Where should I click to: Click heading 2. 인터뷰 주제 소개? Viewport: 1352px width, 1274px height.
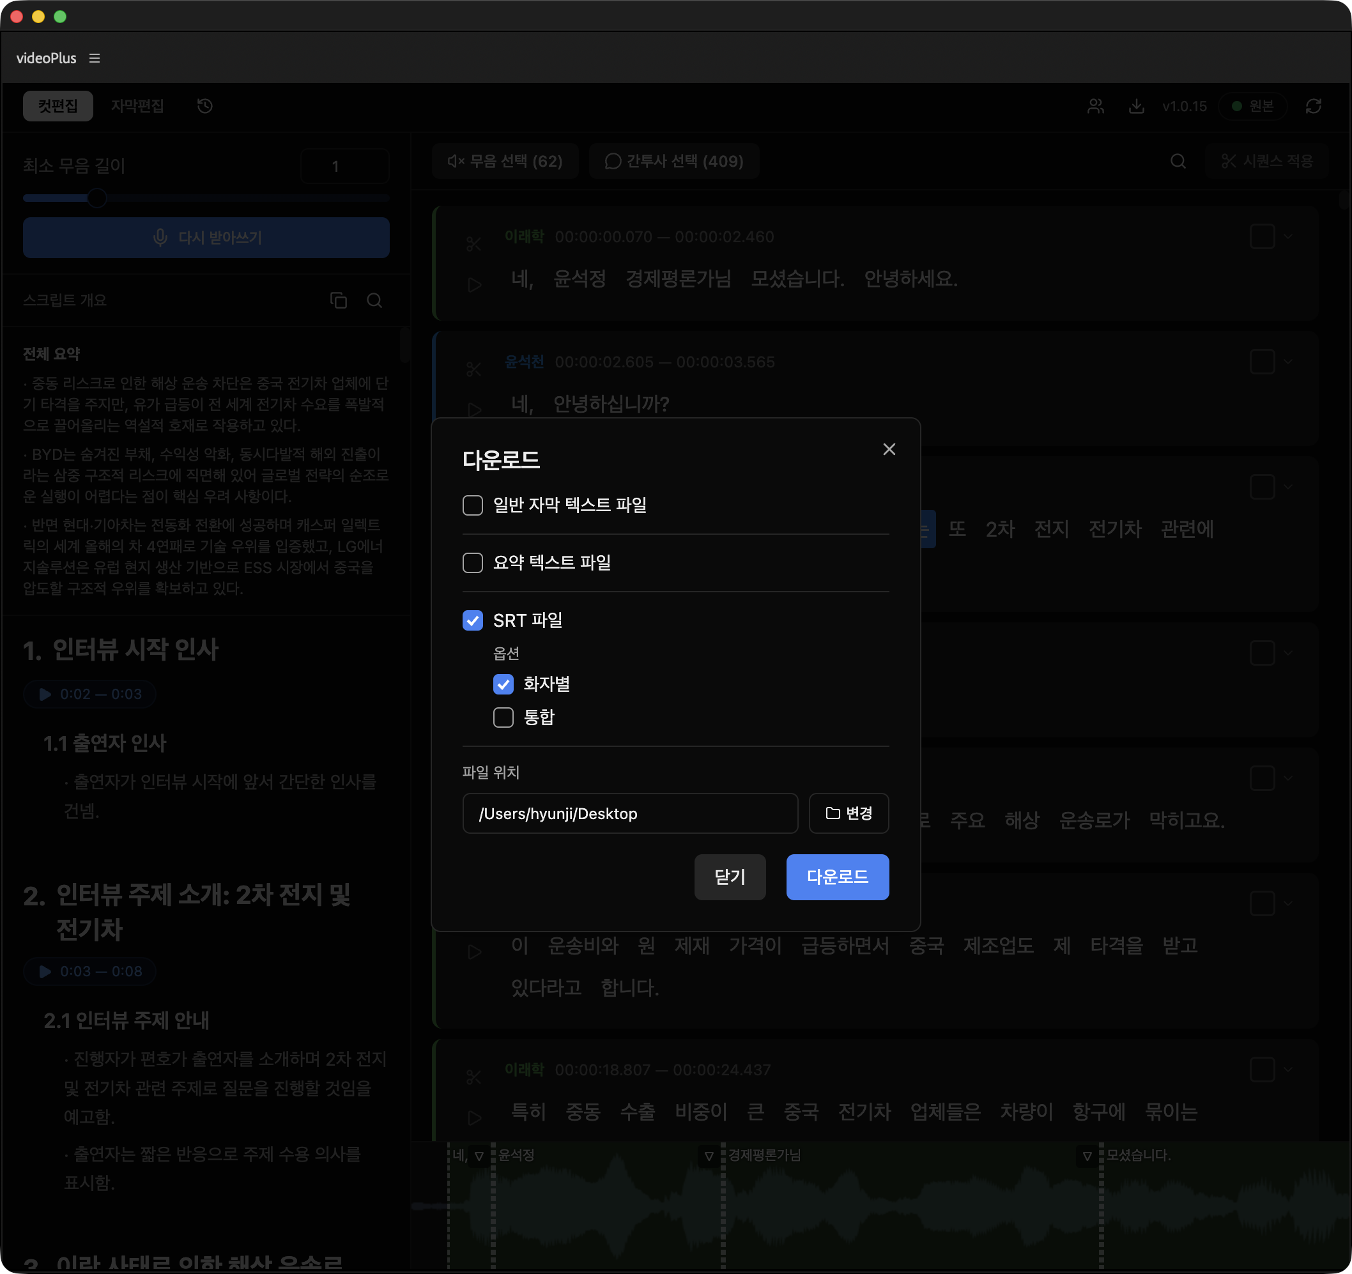pyautogui.click(x=187, y=912)
